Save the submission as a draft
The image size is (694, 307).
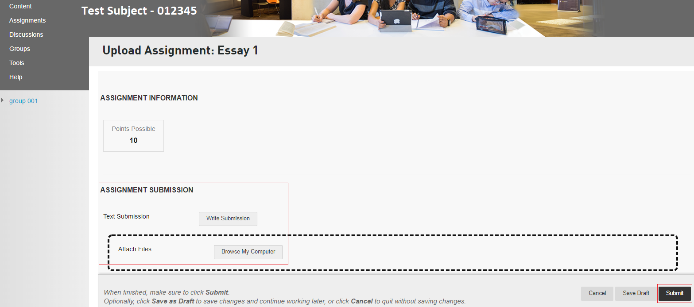[636, 293]
